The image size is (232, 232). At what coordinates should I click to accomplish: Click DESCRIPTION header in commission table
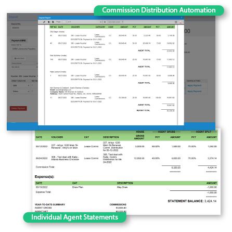point(111,137)
